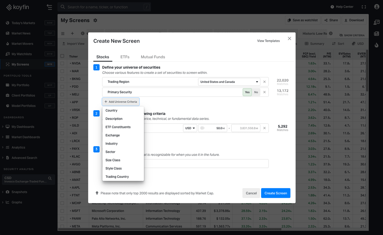Collapse the sidebar with the double-arrow icon

(49, 7)
